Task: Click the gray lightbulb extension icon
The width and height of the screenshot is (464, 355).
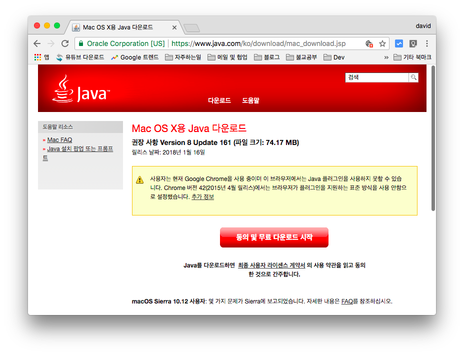Action: click(x=413, y=44)
